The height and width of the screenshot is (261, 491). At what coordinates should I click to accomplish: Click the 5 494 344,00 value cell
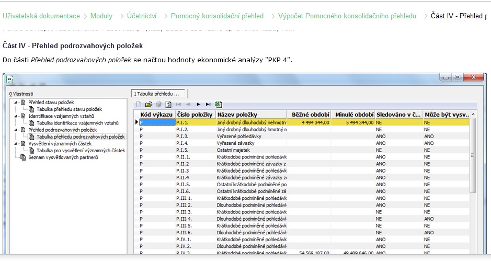tap(353, 122)
